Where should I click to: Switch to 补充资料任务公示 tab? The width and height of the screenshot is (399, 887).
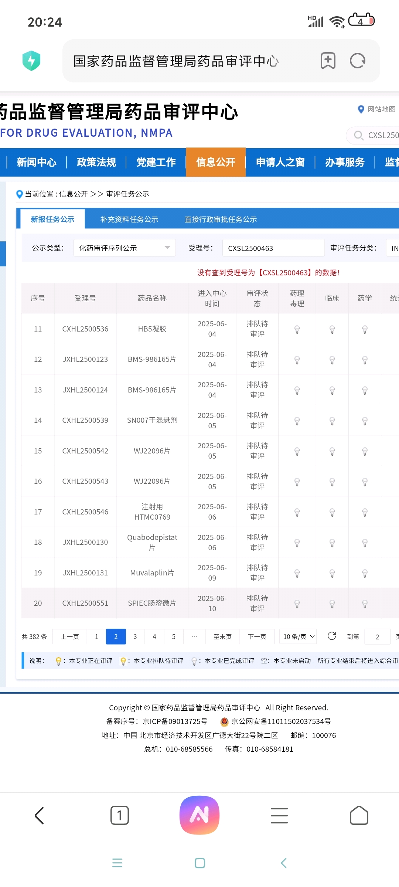point(129,219)
